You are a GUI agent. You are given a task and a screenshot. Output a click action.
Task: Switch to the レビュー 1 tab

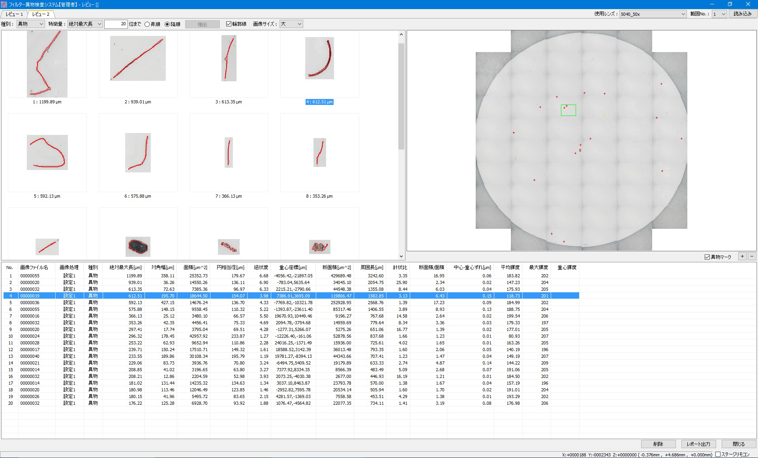pyautogui.click(x=14, y=14)
